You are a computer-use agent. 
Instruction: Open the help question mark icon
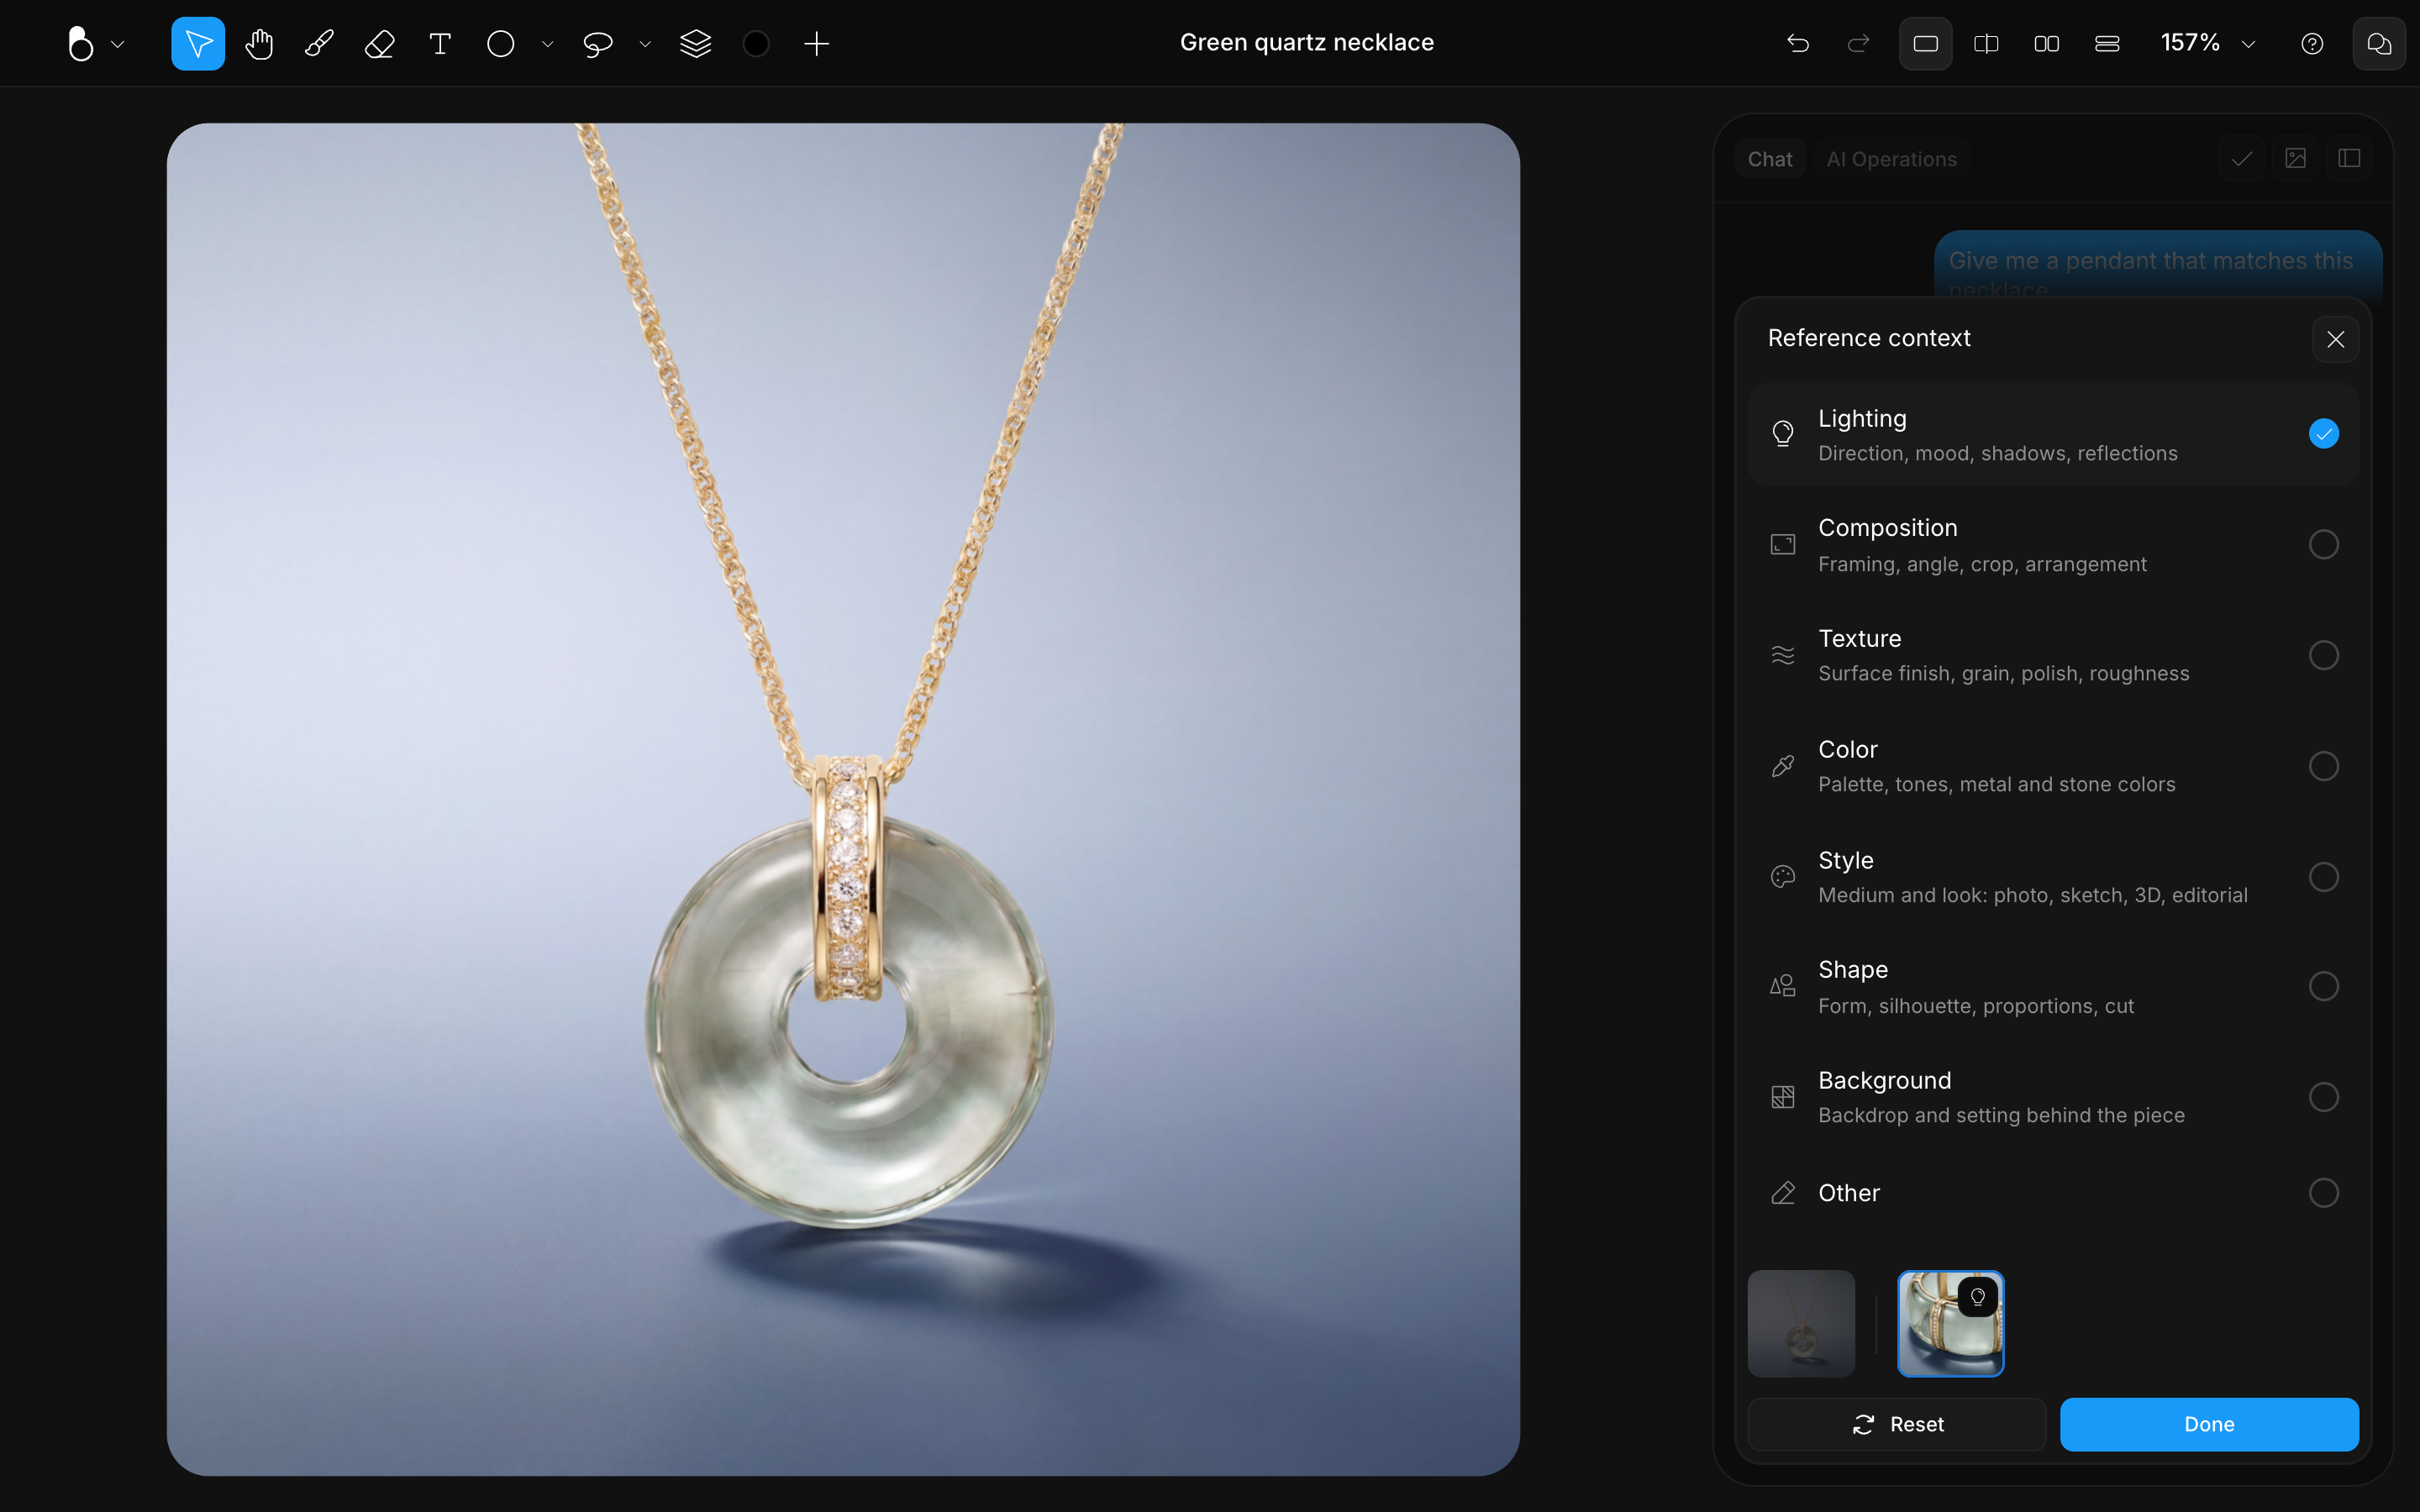(x=2313, y=44)
